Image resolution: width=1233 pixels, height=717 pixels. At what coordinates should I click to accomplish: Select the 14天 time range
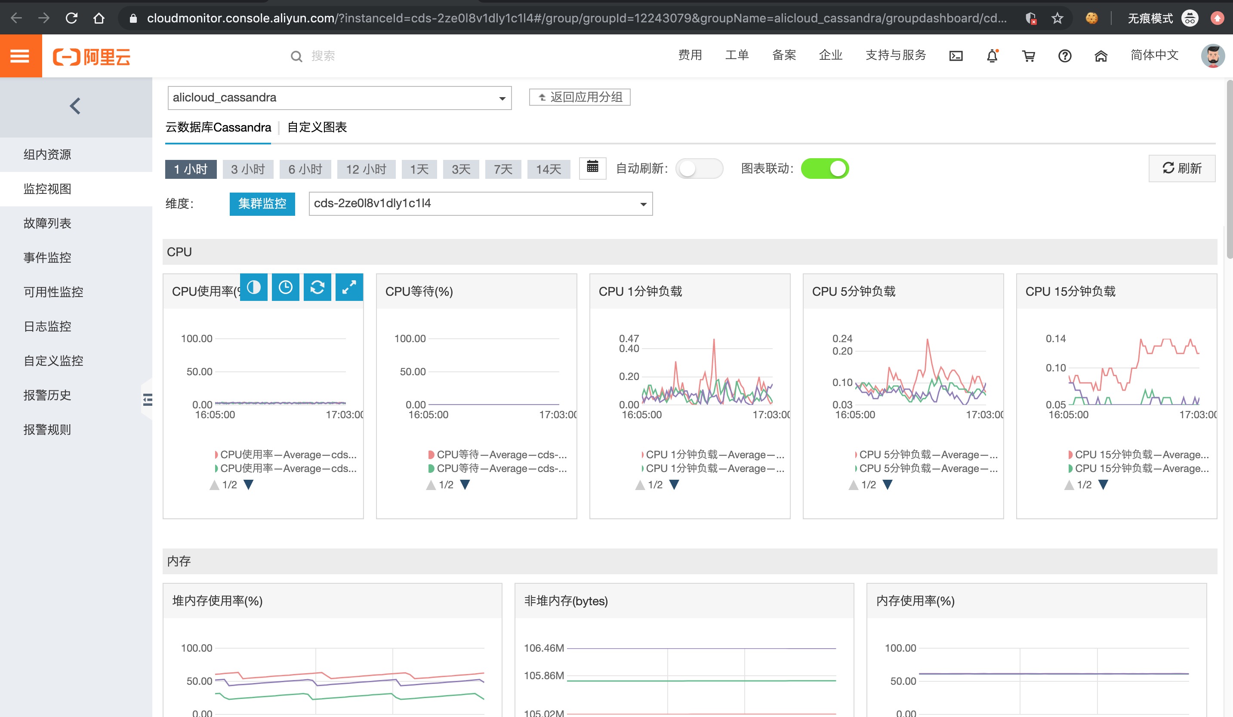pyautogui.click(x=549, y=170)
